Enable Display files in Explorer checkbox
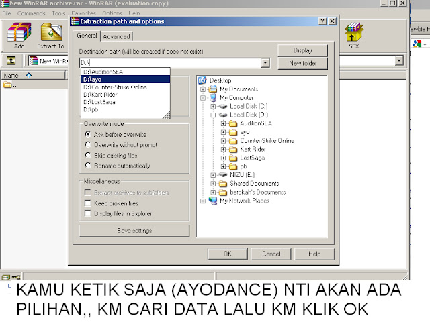Screen dimensions: 430x322 pyautogui.click(x=88, y=213)
